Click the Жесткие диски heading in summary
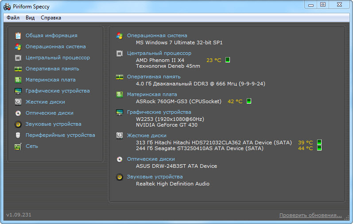Viewport: 353px width, 224px height. 147,135
